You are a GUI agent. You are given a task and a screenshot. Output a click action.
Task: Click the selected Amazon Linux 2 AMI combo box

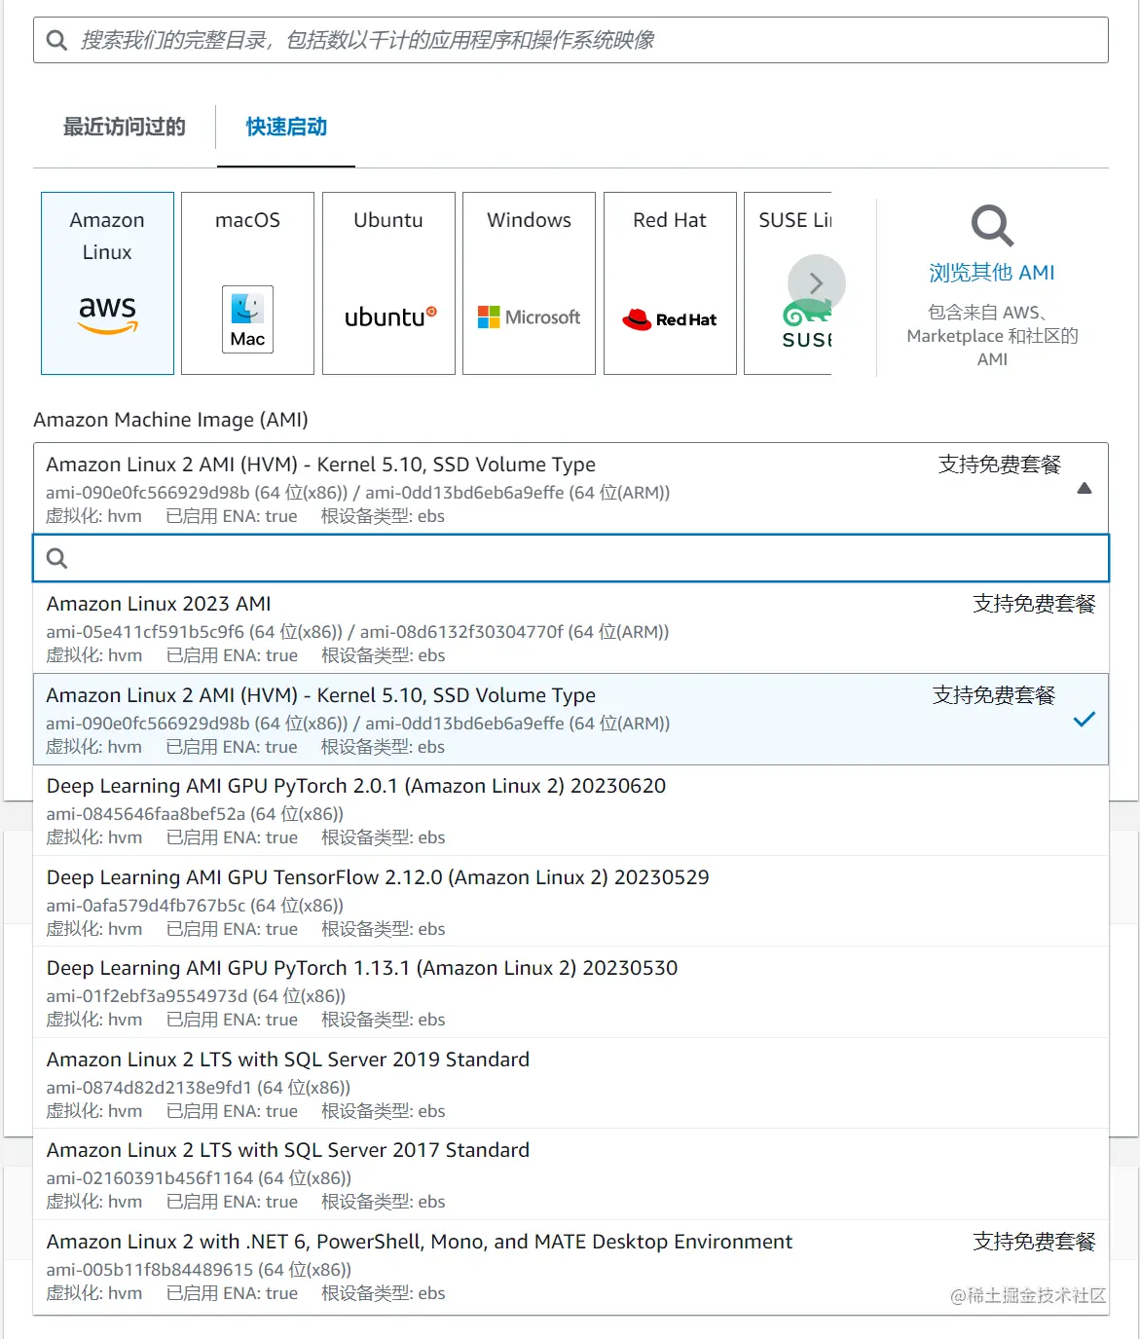(x=570, y=488)
